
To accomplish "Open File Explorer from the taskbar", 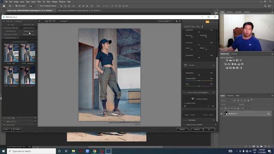I will [73, 151].
